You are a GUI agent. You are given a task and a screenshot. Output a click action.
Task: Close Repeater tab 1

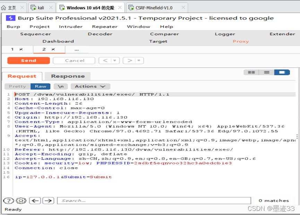pos(21,49)
